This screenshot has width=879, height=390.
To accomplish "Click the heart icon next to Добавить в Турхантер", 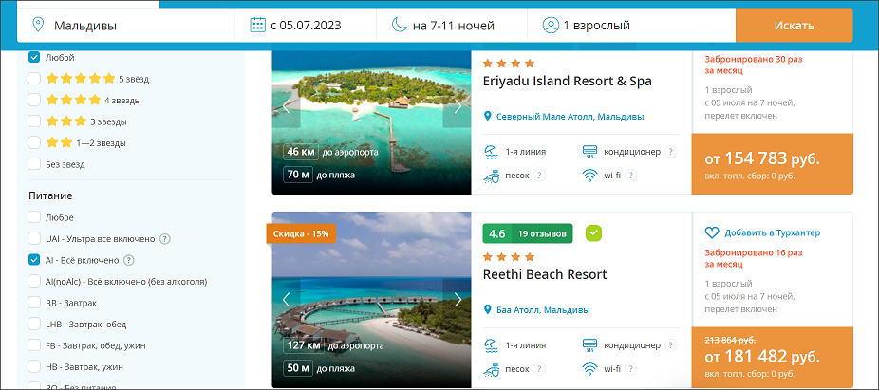I will [711, 232].
